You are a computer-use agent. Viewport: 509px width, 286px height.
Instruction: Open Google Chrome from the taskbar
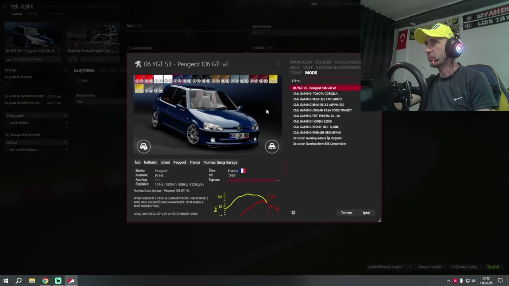[45, 281]
